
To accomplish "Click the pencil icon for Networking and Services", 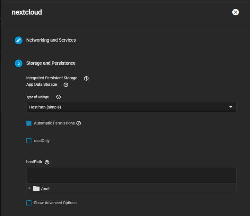I will coord(19,40).
